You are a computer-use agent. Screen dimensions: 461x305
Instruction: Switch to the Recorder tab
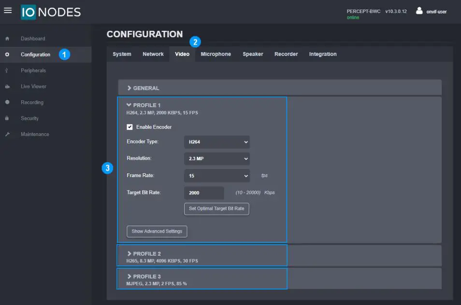(x=286, y=54)
